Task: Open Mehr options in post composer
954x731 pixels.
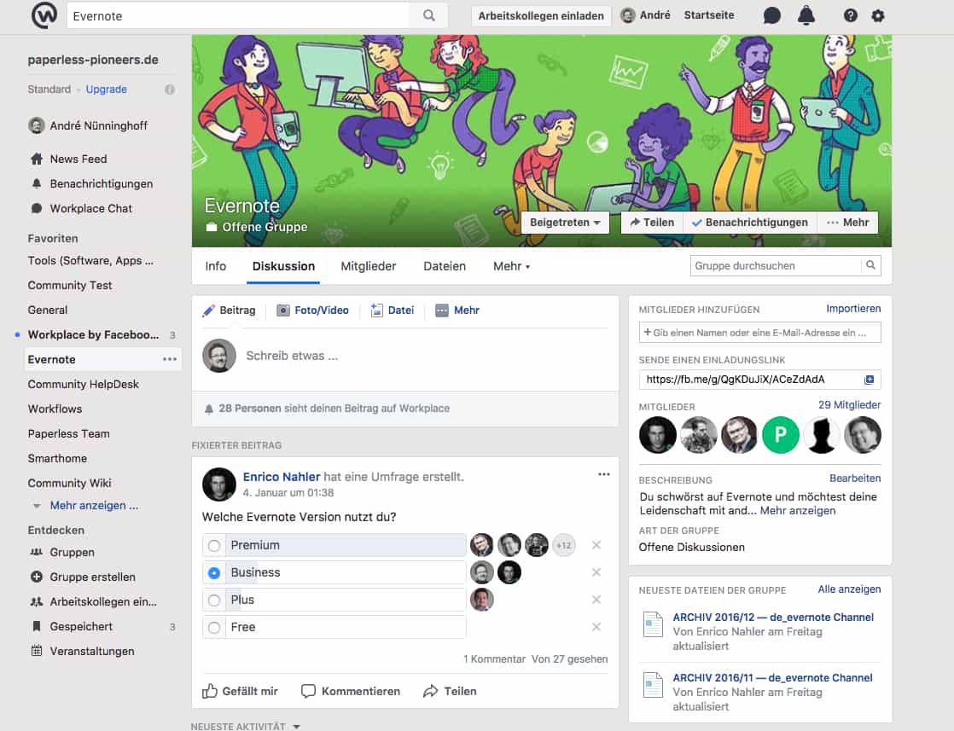Action: coord(457,310)
